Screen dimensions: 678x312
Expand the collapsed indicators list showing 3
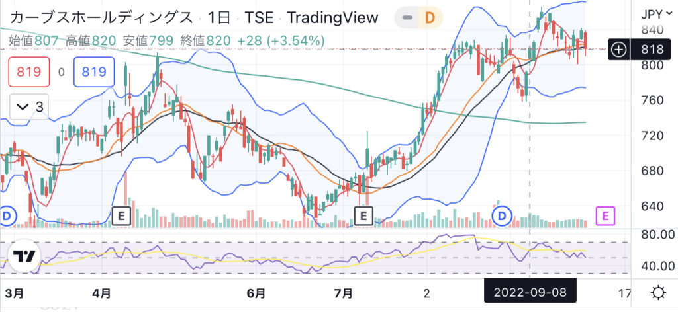(x=29, y=106)
